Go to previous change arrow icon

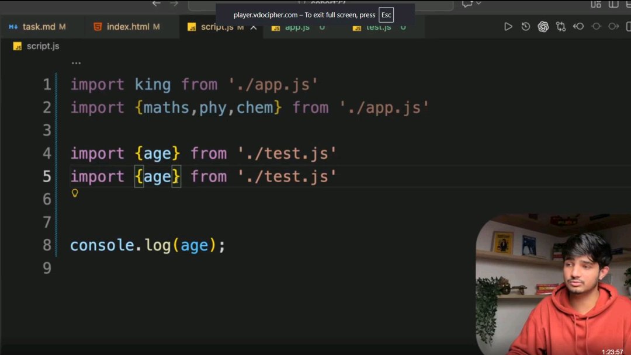pyautogui.click(x=578, y=26)
